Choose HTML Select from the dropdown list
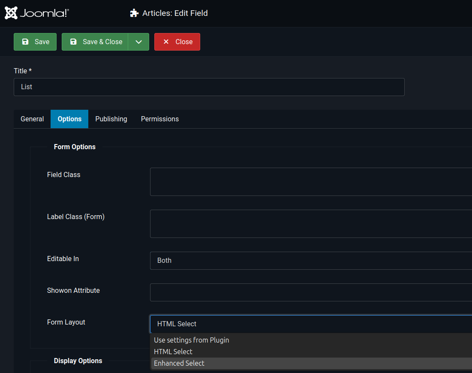Screen dimensions: 472x373 click(312, 352)
